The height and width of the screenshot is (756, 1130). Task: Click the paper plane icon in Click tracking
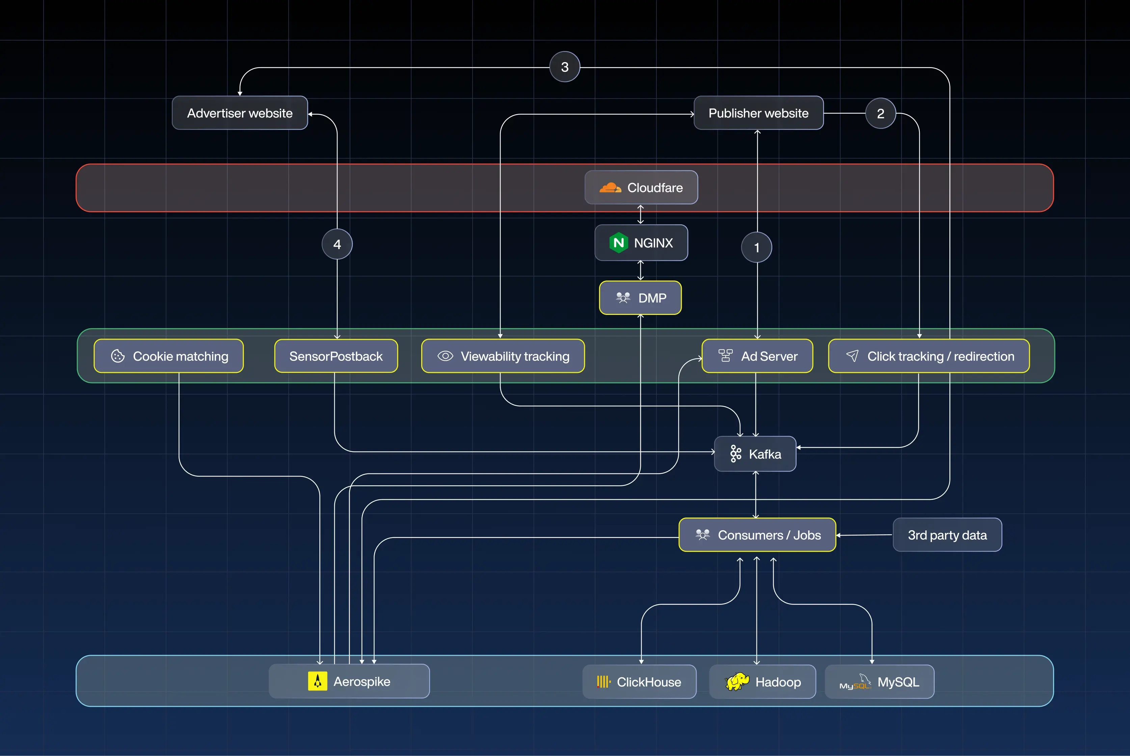coord(852,356)
